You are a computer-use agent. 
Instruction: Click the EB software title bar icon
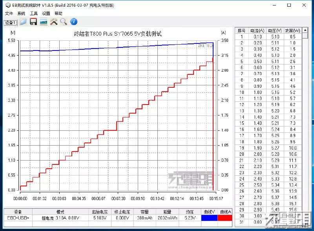[8, 5]
